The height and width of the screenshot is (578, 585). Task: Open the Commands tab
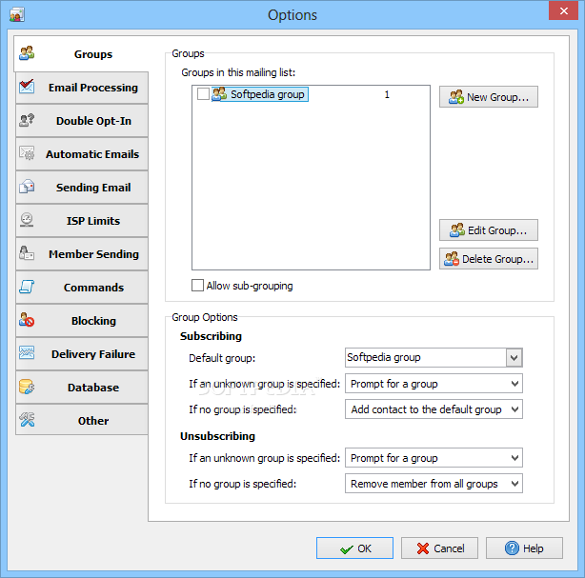pos(82,288)
